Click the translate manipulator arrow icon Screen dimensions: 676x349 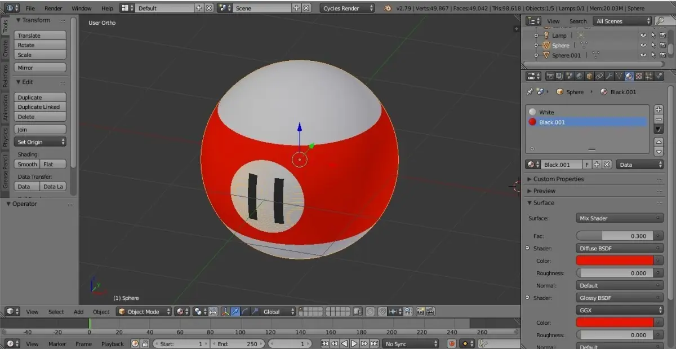click(x=235, y=311)
